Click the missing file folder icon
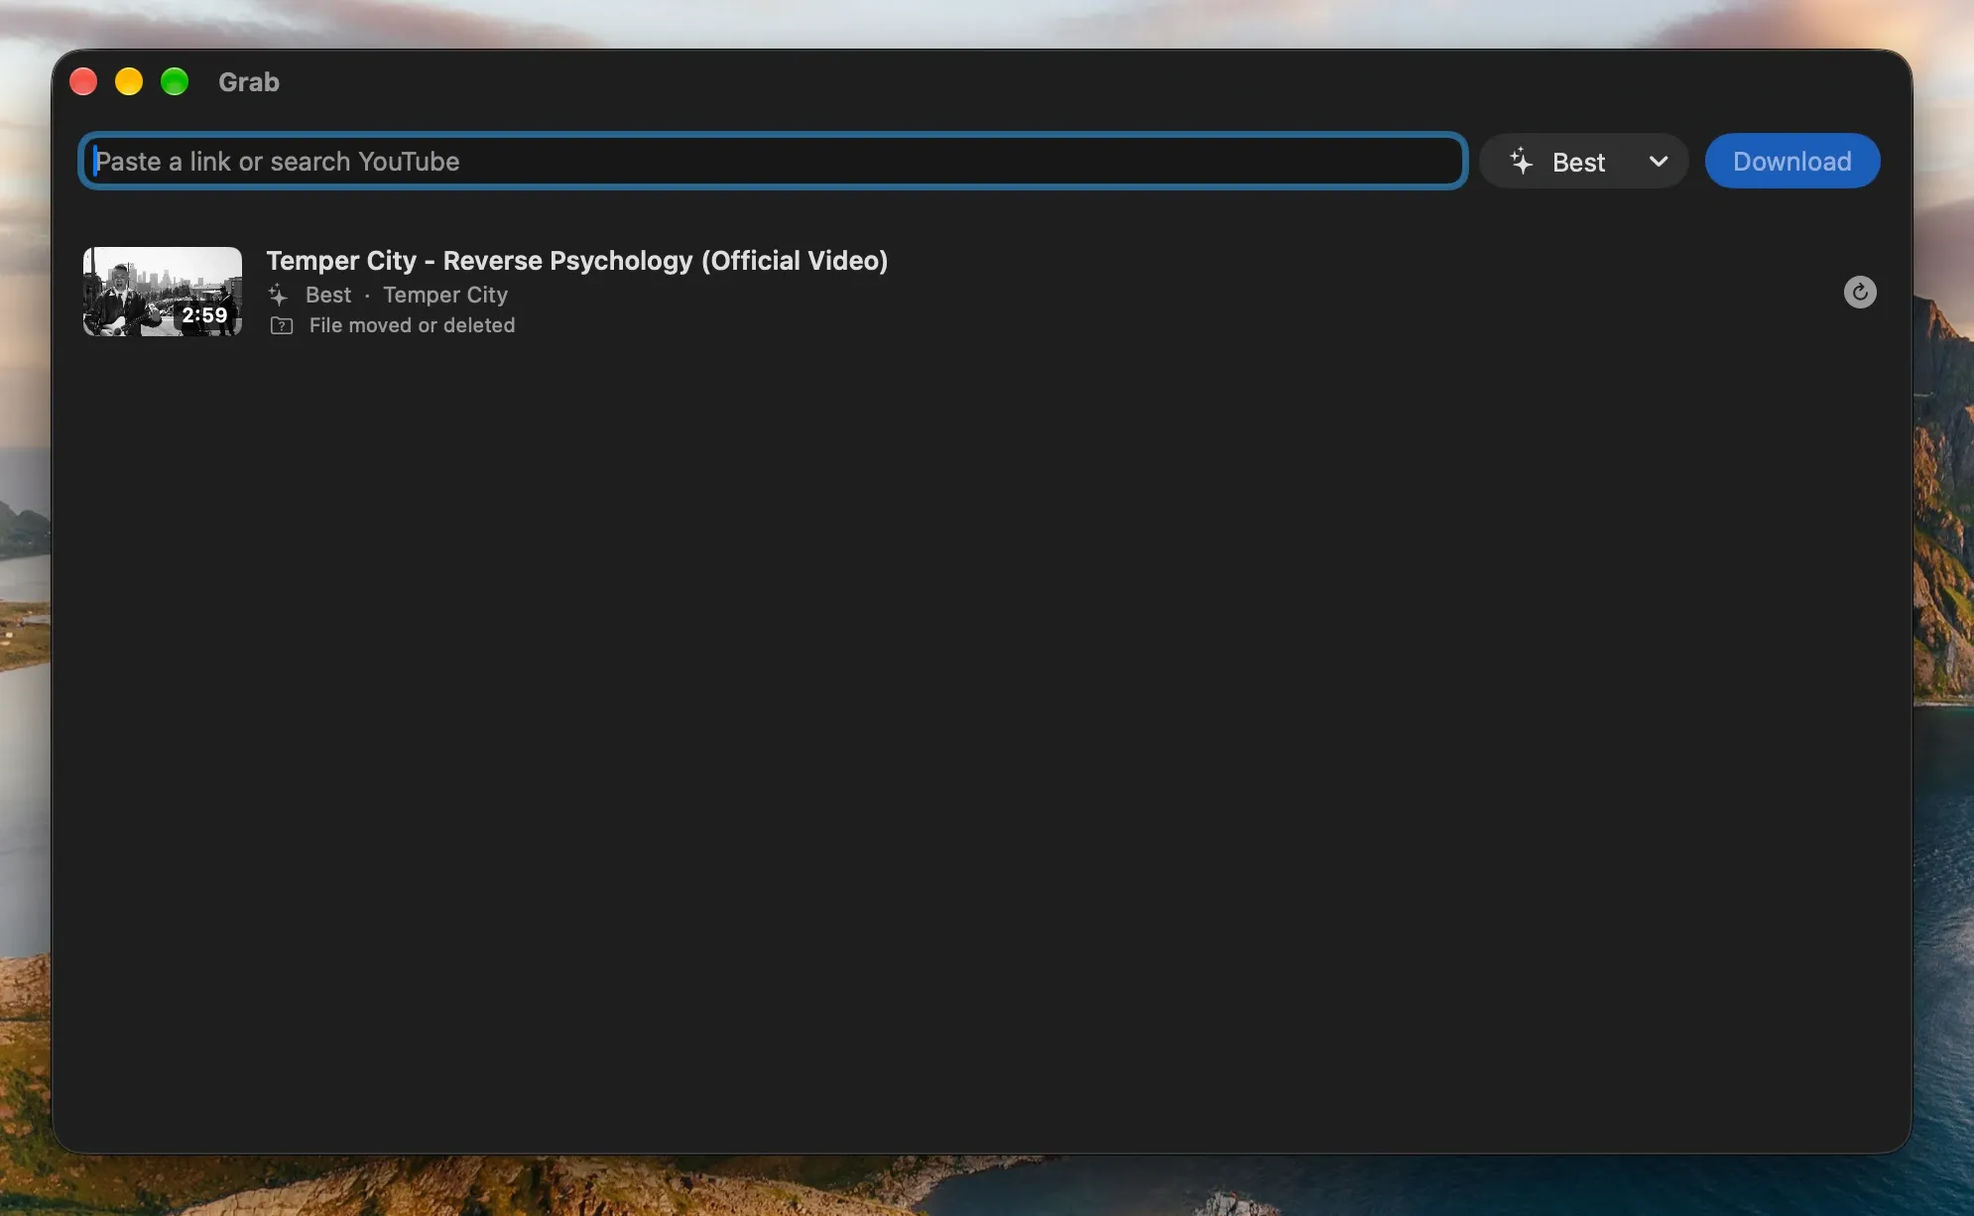Screen dimensions: 1974x1216 [282, 326]
